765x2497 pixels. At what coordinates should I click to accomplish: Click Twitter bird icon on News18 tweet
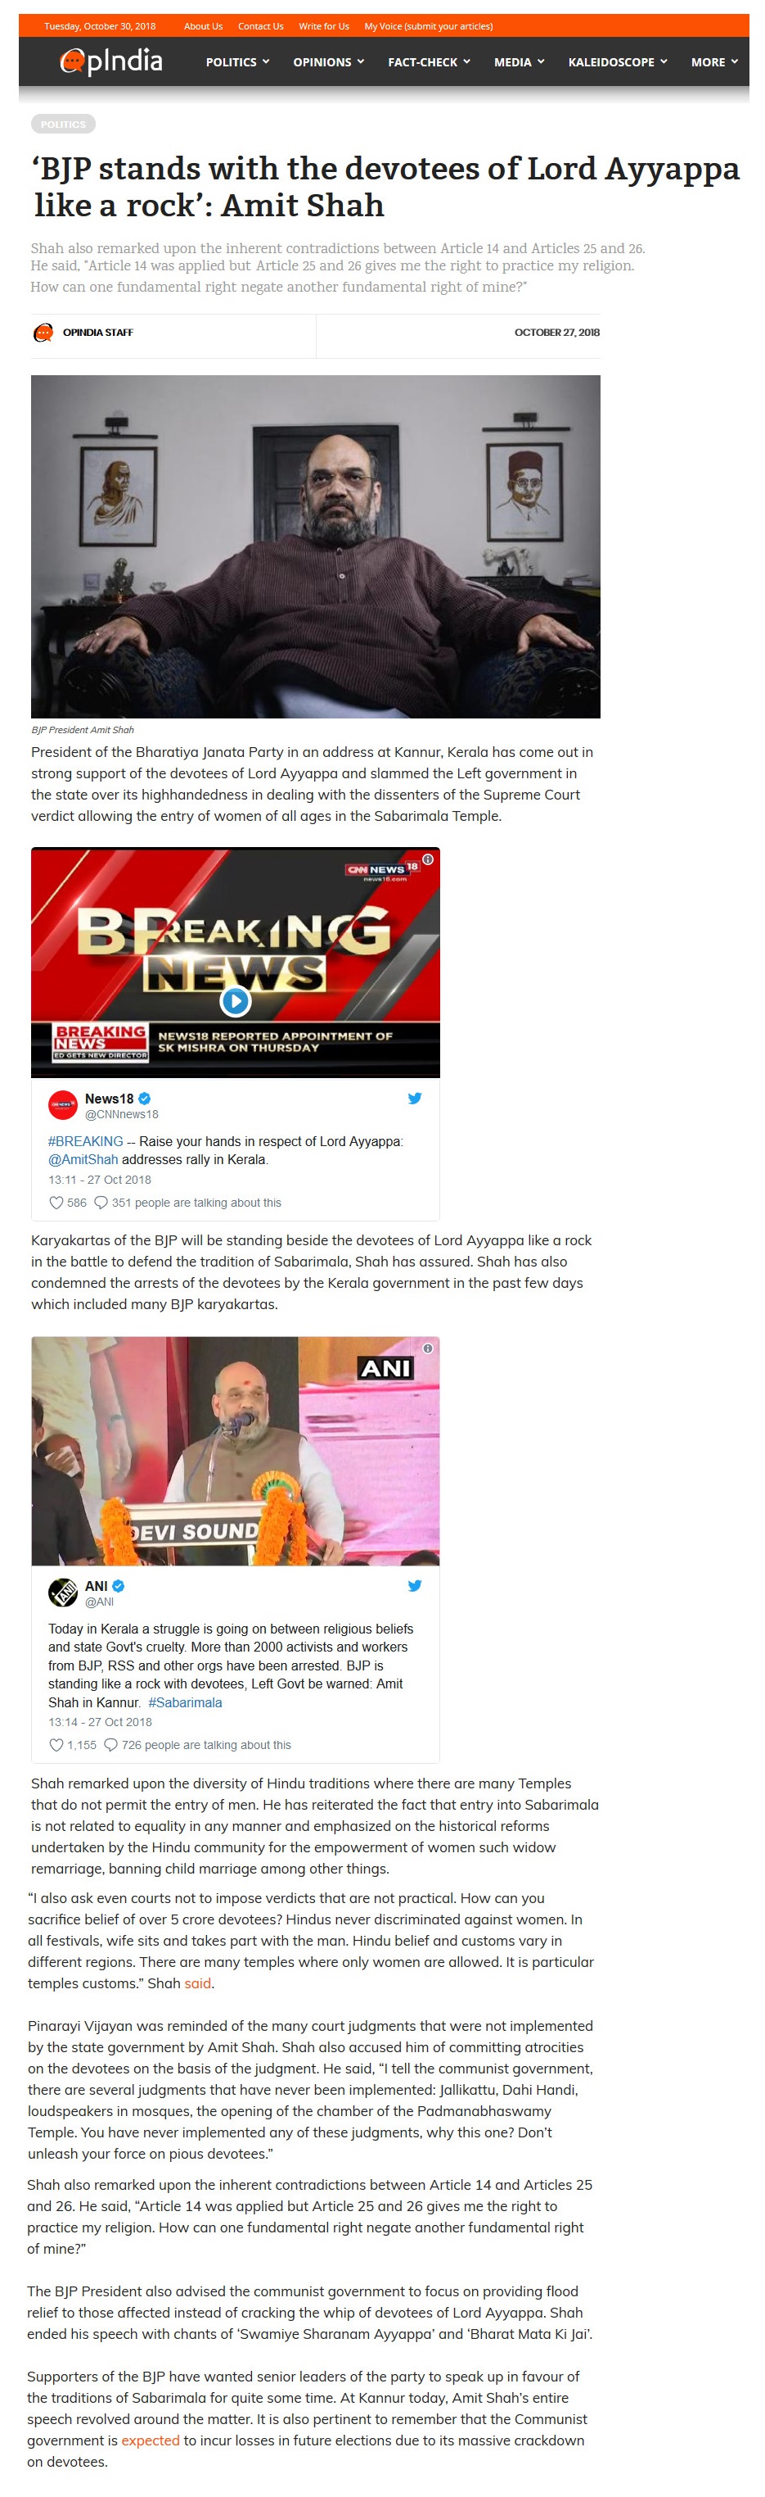coord(415,1099)
